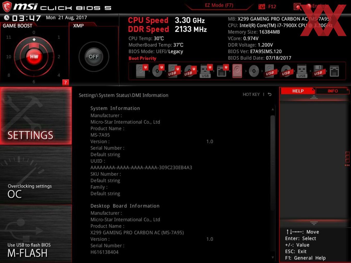
Task: Open the OC overclocking settings section
Action: pyautogui.click(x=36, y=175)
